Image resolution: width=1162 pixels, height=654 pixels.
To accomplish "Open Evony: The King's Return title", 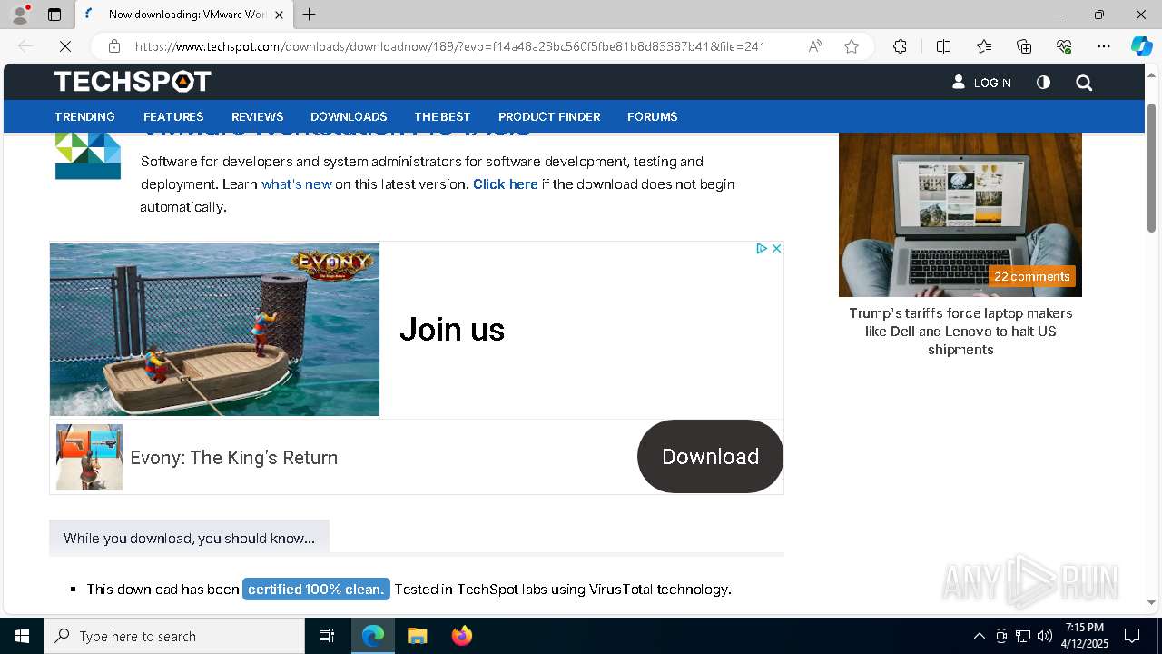I will [234, 458].
